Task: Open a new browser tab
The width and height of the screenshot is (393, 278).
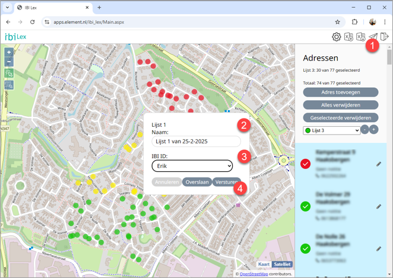Action: pyautogui.click(x=99, y=8)
